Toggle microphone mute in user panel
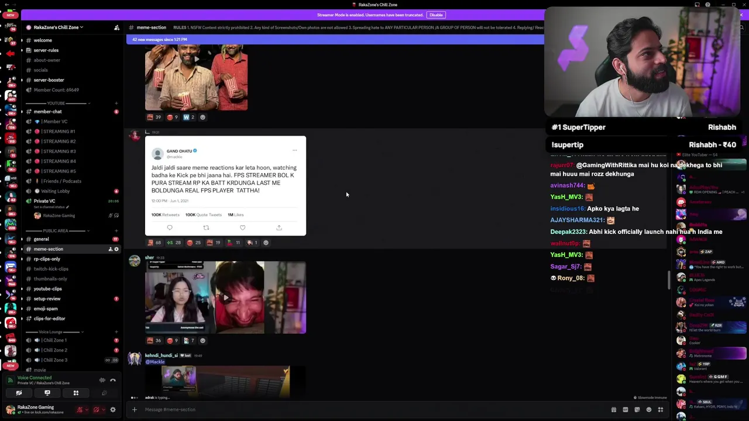Image resolution: width=749 pixels, height=421 pixels. [x=80, y=410]
